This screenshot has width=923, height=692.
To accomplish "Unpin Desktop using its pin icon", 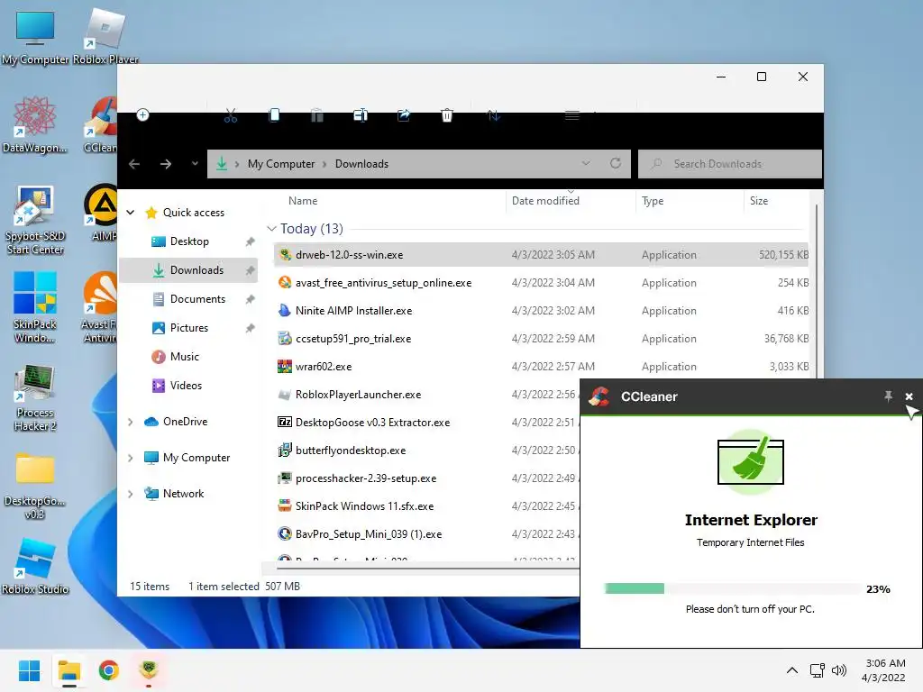I will (x=251, y=241).
